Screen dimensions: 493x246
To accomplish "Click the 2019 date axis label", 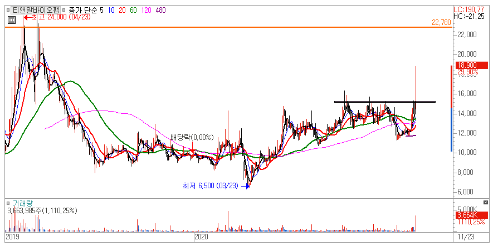I will click(x=13, y=237).
